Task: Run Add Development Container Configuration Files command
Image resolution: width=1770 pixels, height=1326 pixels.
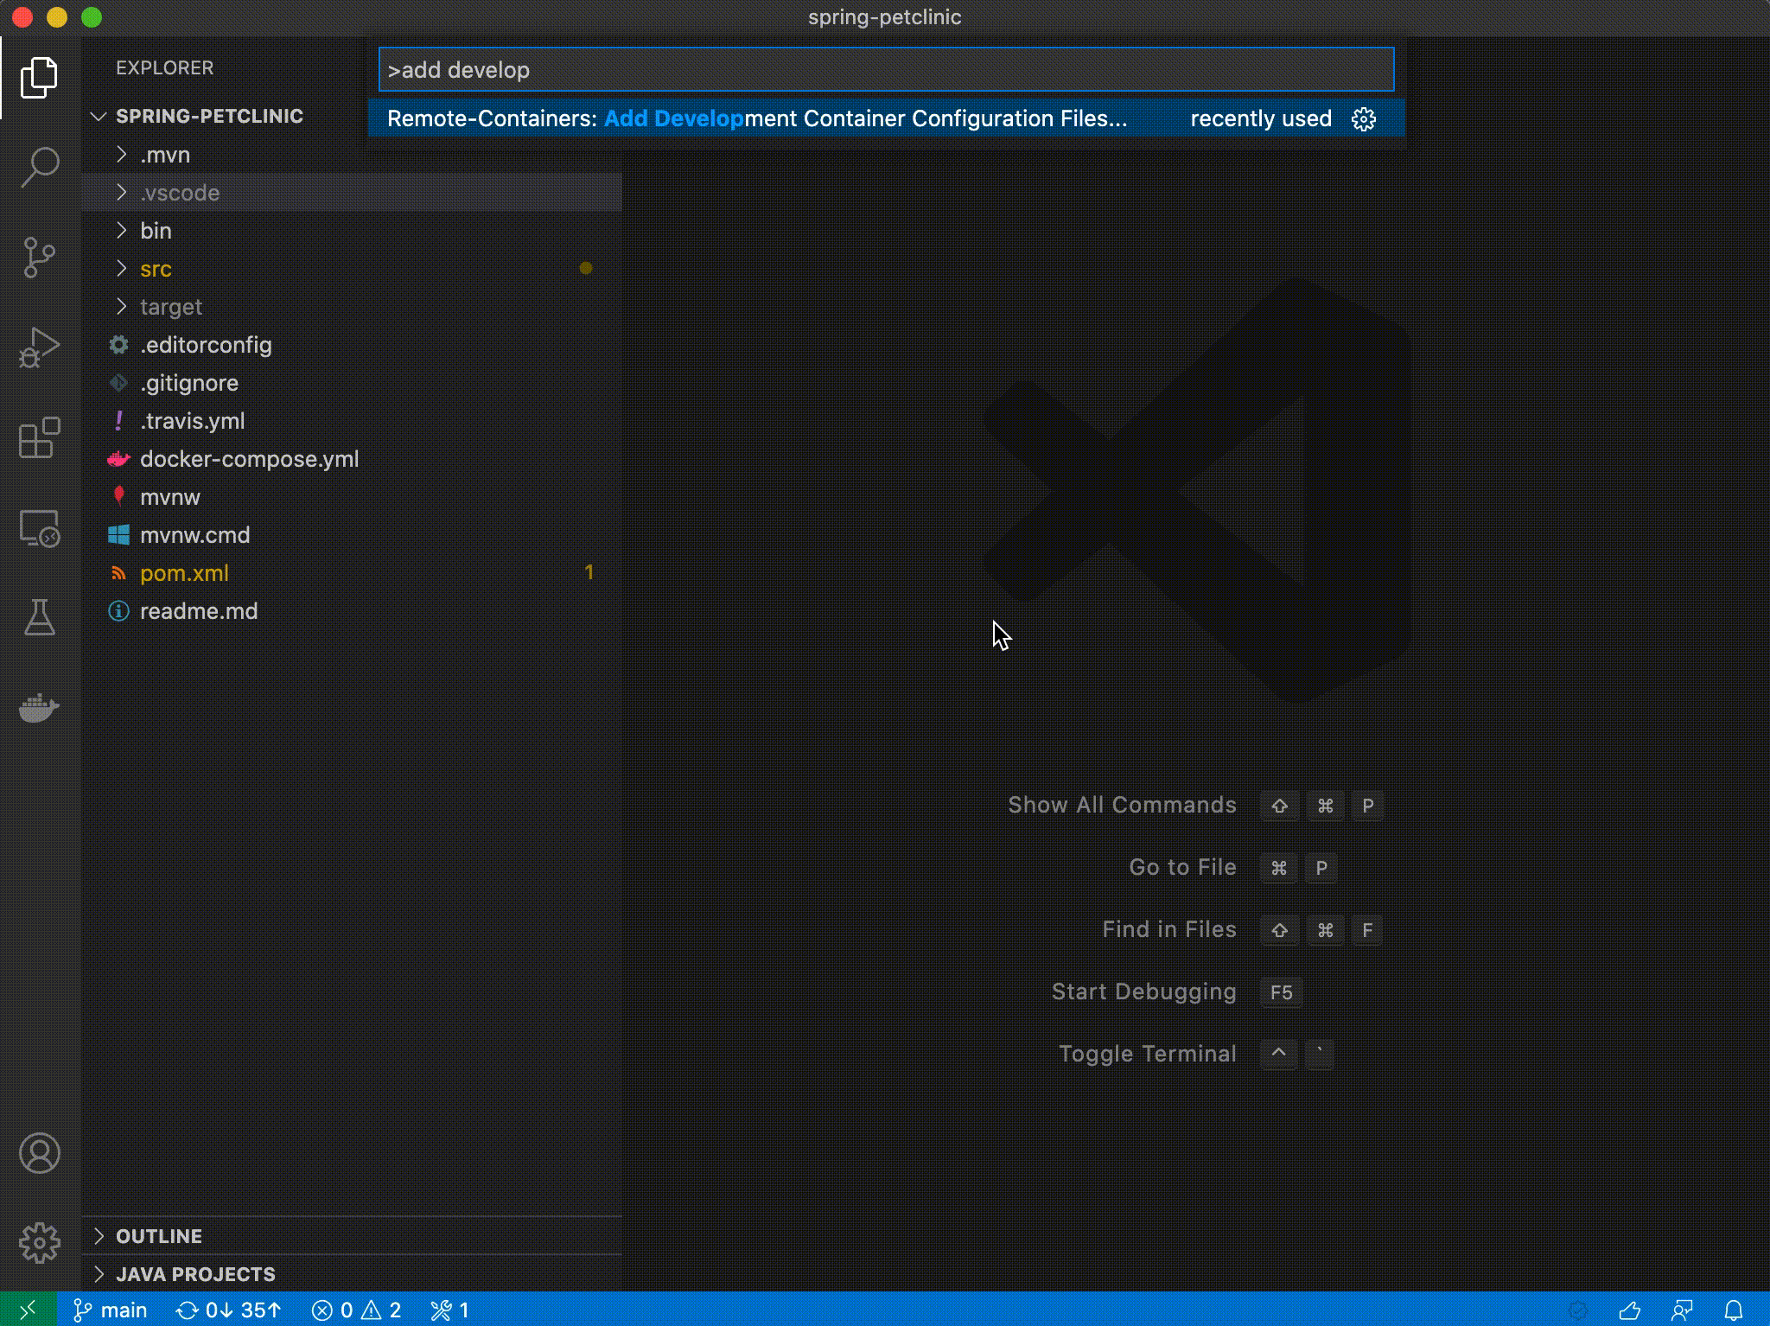Action: point(756,119)
